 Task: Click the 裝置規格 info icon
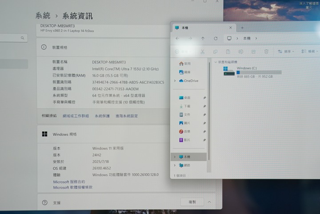point(44,47)
